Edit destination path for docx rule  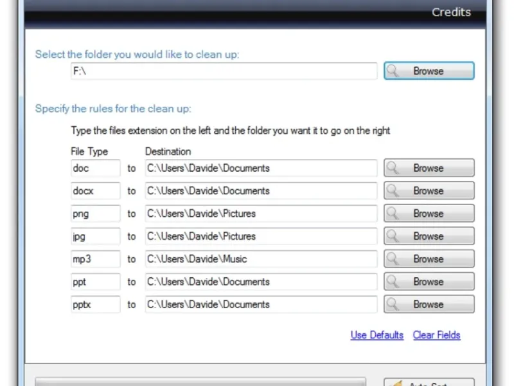[x=261, y=190]
